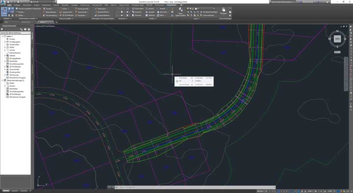The width and height of the screenshot is (353, 193).
Task: Expand the Gebiete tree node
Action: [5, 55]
